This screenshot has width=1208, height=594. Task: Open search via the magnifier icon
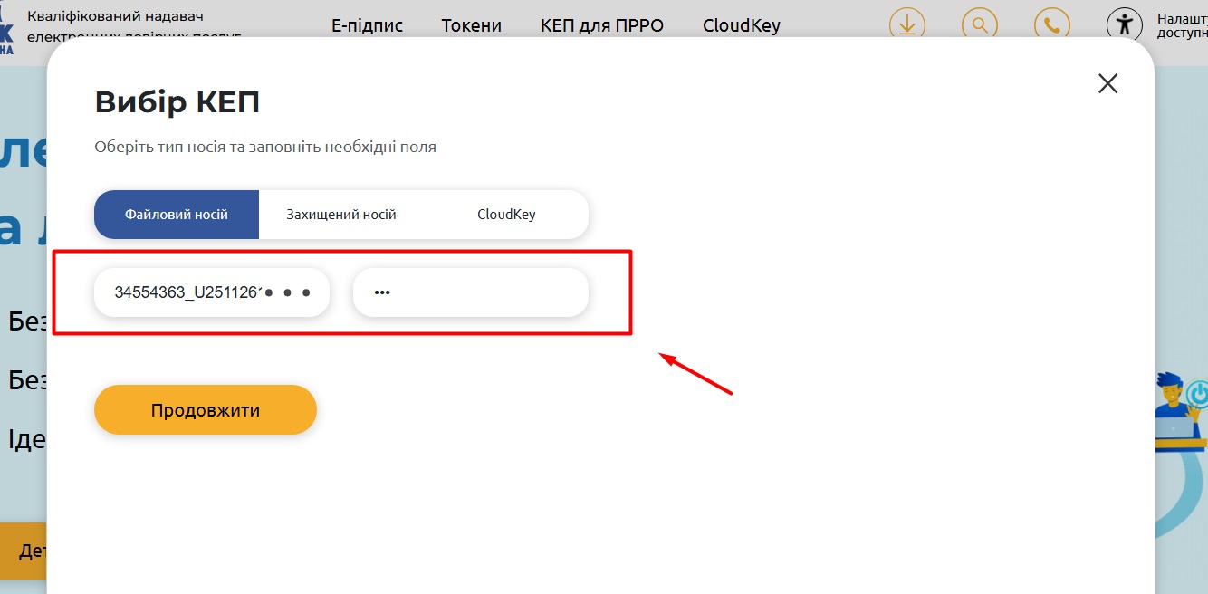pyautogui.click(x=979, y=25)
